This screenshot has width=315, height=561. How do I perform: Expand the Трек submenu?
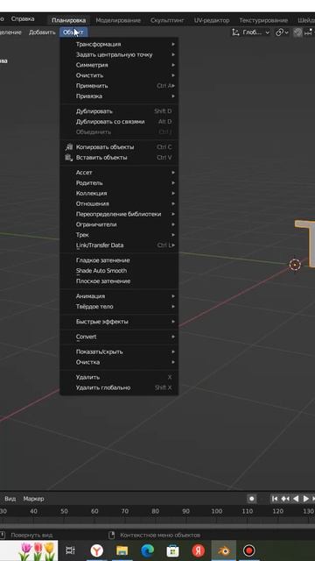coord(119,235)
